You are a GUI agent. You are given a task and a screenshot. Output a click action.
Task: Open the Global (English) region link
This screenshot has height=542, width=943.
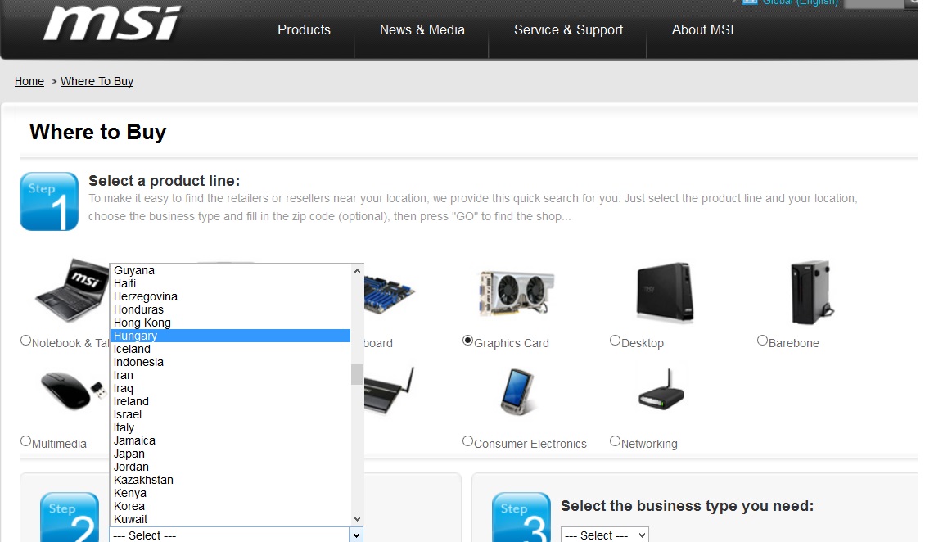[800, 2]
